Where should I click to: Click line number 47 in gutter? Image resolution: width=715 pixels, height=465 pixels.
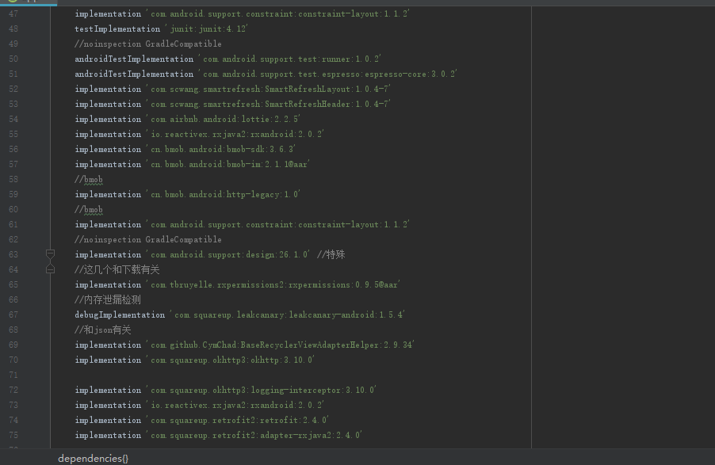click(13, 13)
